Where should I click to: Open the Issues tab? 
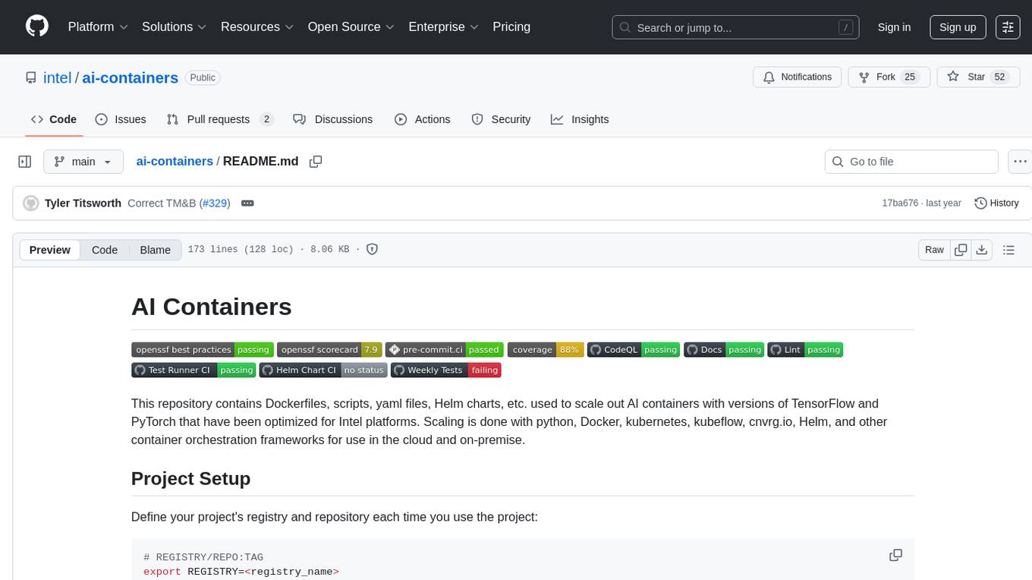(x=121, y=119)
